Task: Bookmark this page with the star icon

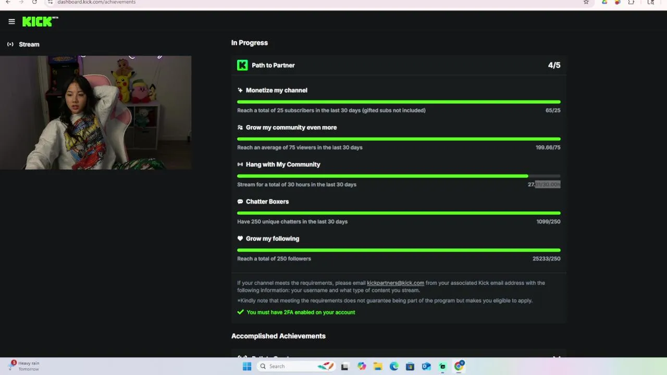Action: pos(586,2)
